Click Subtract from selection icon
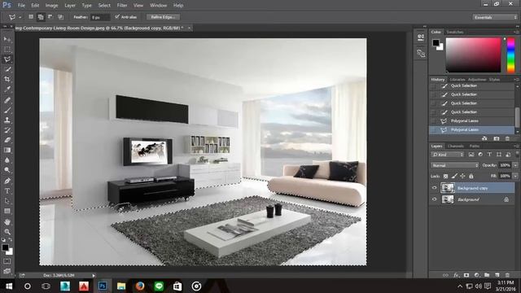 [50, 16]
